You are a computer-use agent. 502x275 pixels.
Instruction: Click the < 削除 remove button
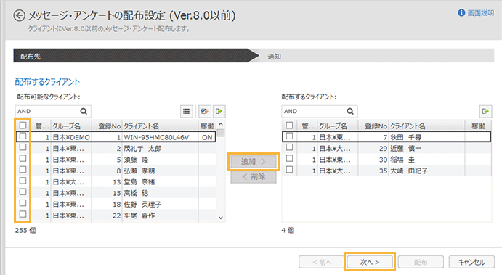254,177
